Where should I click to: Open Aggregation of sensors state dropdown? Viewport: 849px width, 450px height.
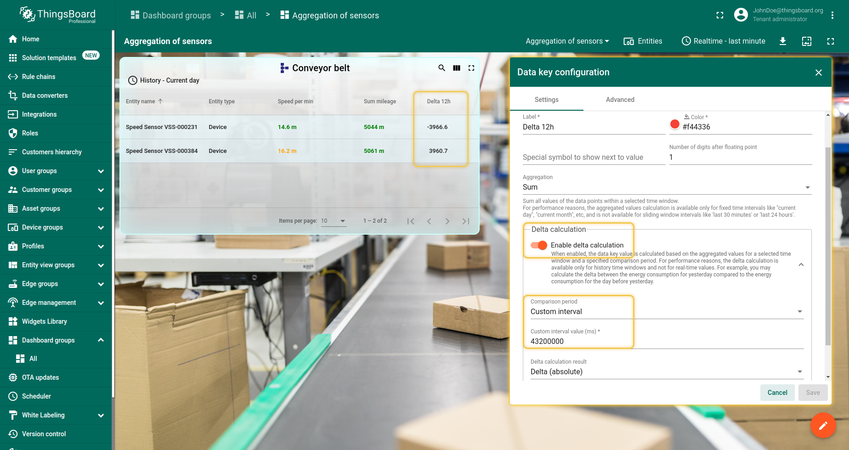pyautogui.click(x=567, y=41)
